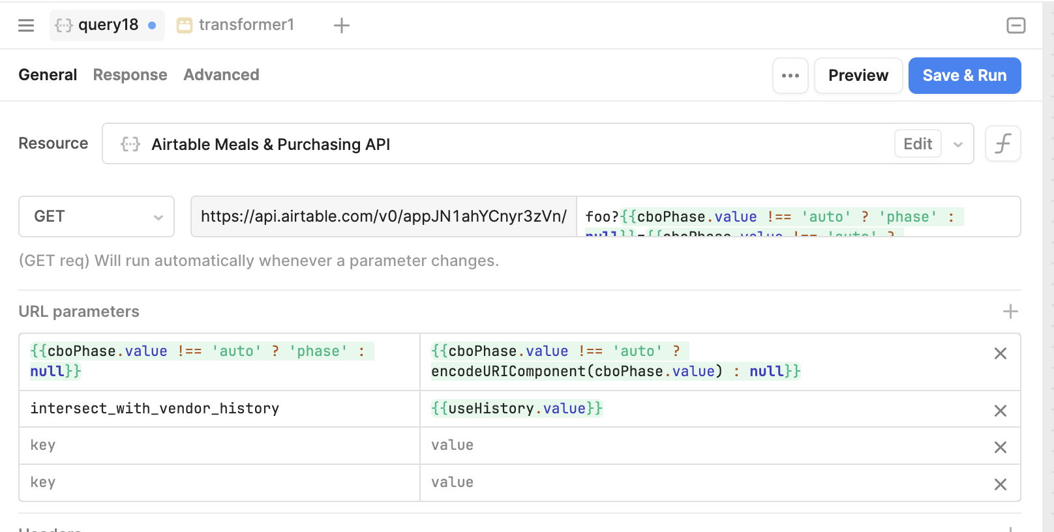Screen dimensions: 1054x532
Task: Click the URL path input starting with foo?
Action: point(798,216)
